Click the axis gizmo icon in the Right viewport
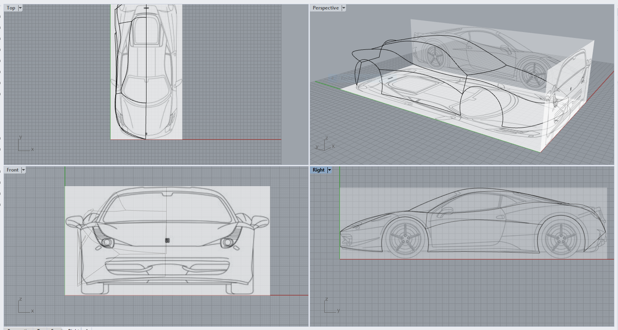The height and width of the screenshot is (330, 618). [x=330, y=305]
